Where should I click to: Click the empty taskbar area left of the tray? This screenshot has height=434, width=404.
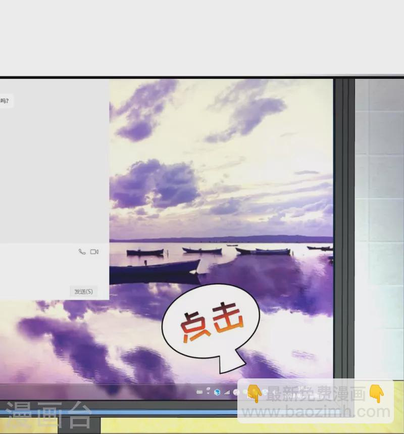click(101, 392)
